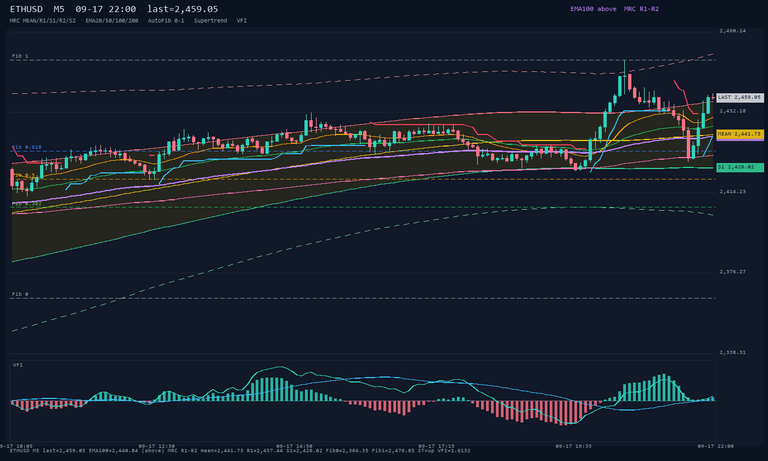
Task: Click the 'Fib 0.618' level label
Action: [x=27, y=147]
